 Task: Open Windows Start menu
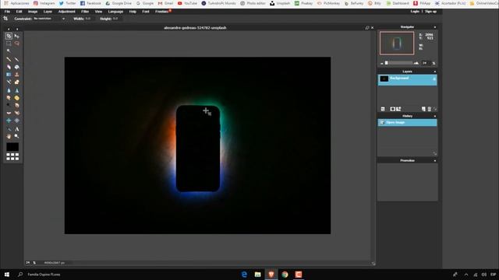7,275
